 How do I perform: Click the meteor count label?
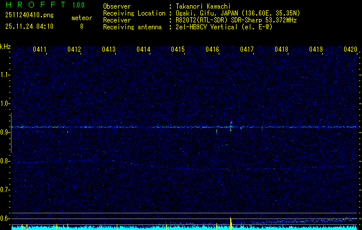point(82,18)
